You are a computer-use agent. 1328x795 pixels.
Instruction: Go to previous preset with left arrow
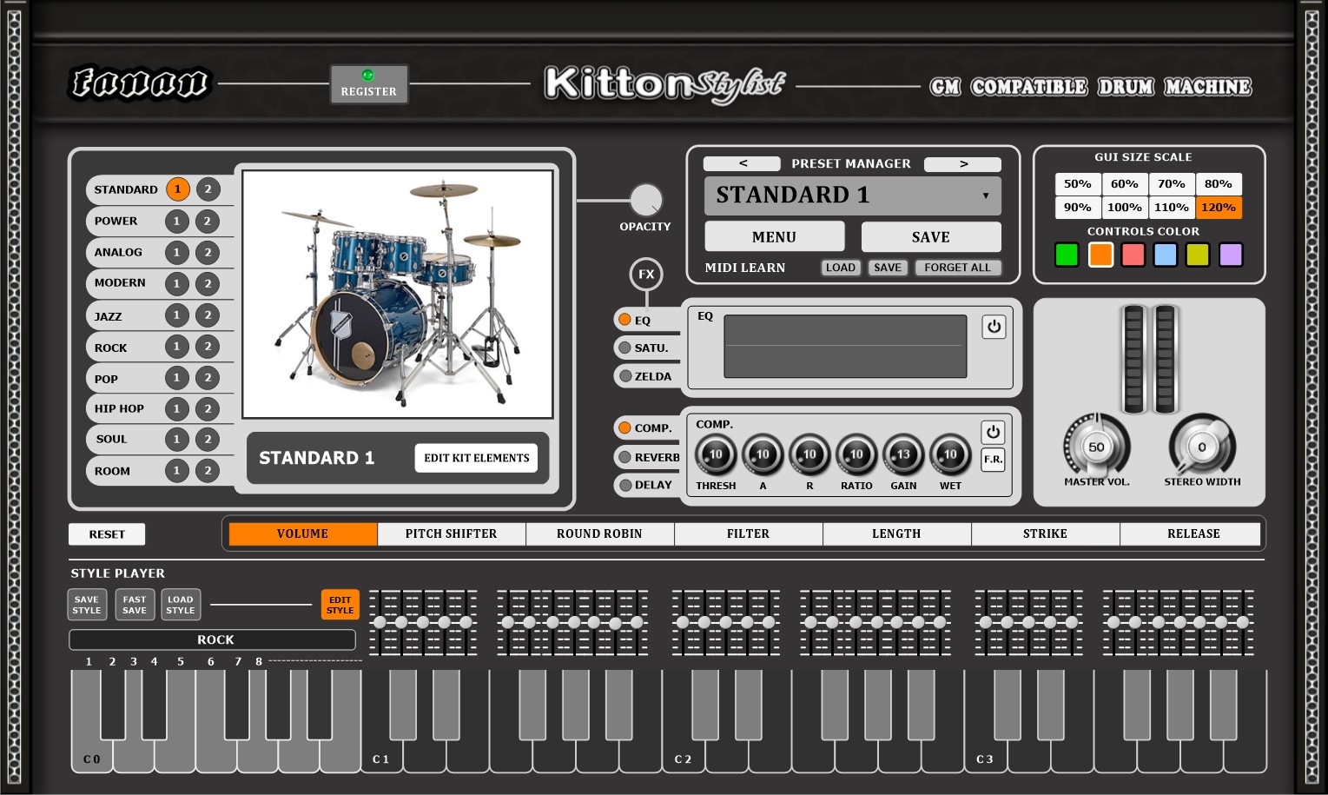pyautogui.click(x=742, y=163)
